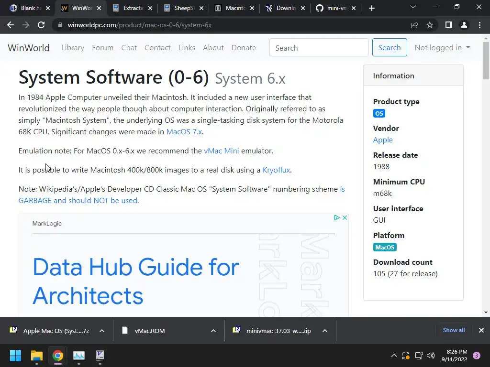The height and width of the screenshot is (367, 490).
Task: Open the Contact menu item
Action: (x=157, y=48)
